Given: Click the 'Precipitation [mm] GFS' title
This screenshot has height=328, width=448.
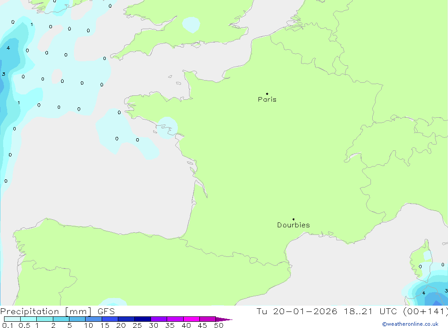Looking at the screenshot, I should [57, 311].
